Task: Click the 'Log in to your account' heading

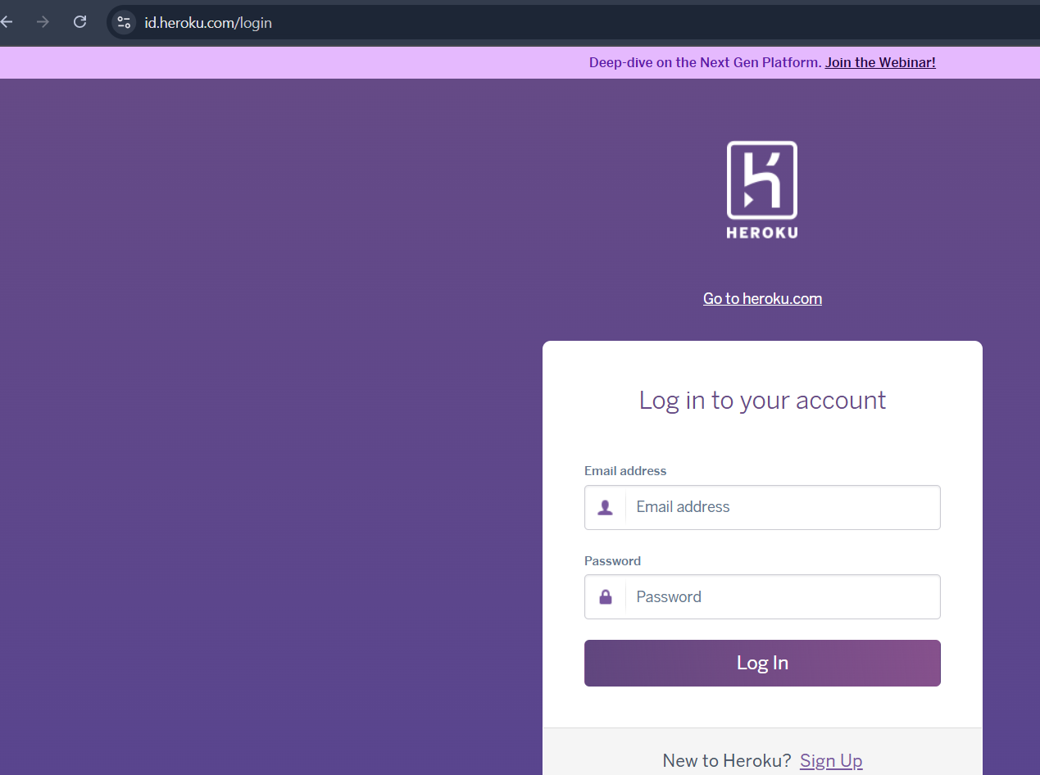Action: tap(762, 401)
